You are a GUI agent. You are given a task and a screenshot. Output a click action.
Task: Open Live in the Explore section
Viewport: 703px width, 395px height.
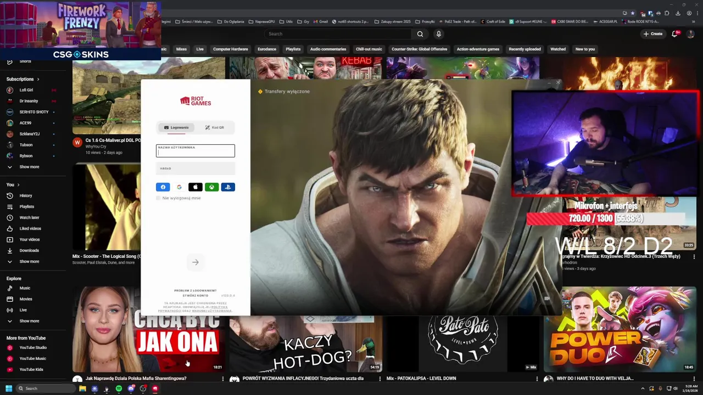tap(33, 310)
